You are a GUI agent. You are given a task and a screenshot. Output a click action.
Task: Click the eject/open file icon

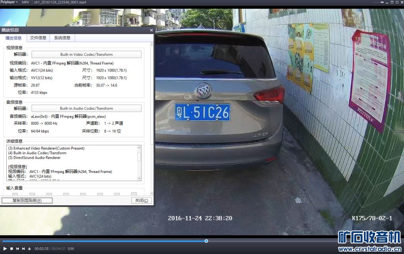click(29, 248)
